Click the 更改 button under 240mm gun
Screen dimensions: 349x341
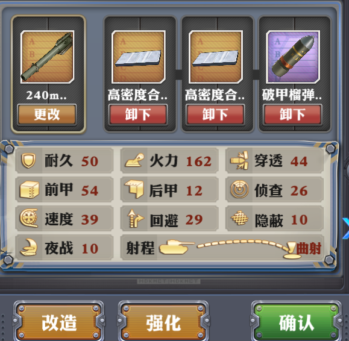47,114
